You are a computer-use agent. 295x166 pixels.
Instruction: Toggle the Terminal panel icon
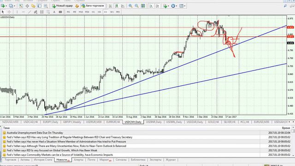point(40,6)
